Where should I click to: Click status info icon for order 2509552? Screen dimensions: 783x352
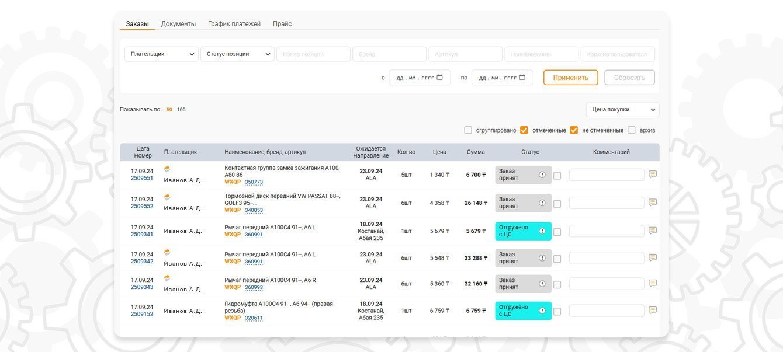point(542,203)
